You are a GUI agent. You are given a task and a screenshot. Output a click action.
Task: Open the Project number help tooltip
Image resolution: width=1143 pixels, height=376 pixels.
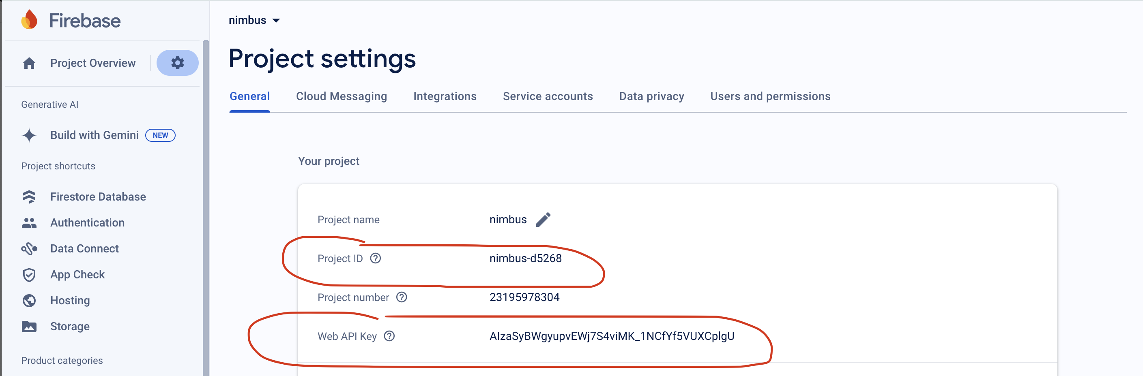pyautogui.click(x=402, y=297)
